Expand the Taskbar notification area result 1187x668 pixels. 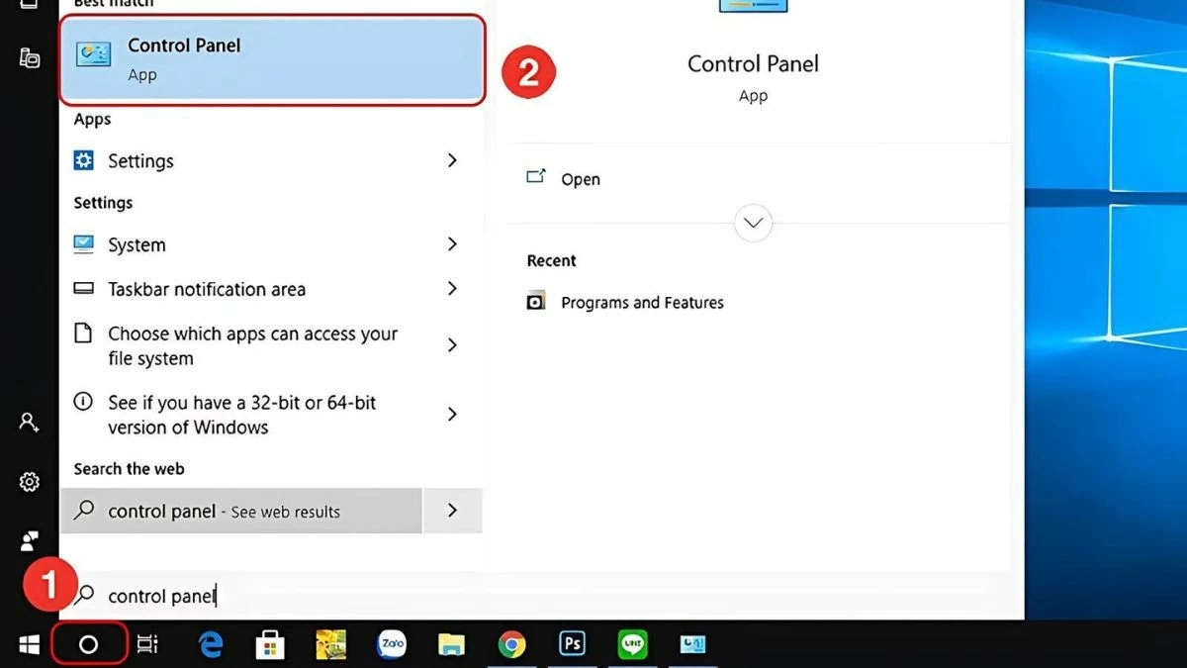451,289
